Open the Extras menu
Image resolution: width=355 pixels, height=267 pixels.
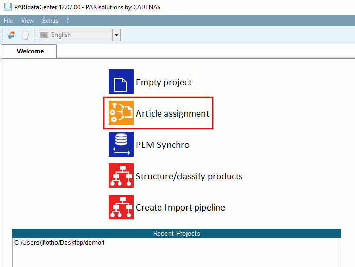(x=50, y=21)
